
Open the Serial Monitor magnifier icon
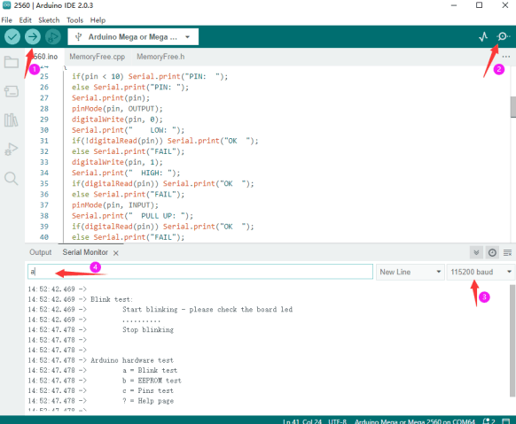coord(504,36)
